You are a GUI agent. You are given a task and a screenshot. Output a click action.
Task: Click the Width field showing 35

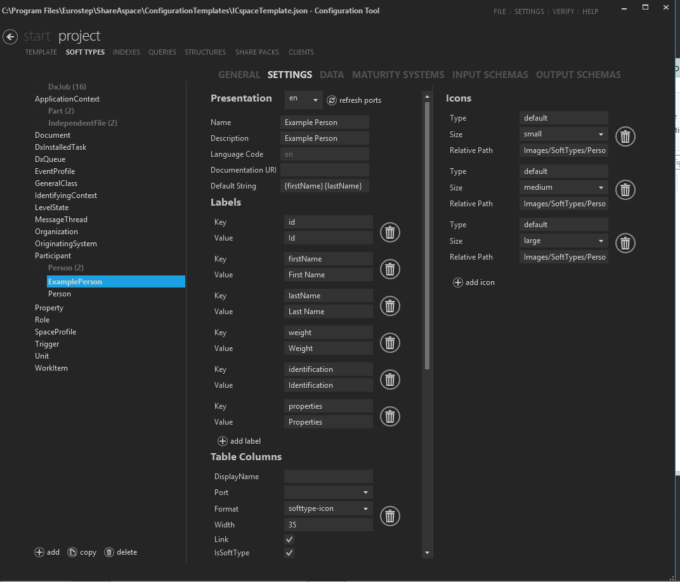coord(329,525)
